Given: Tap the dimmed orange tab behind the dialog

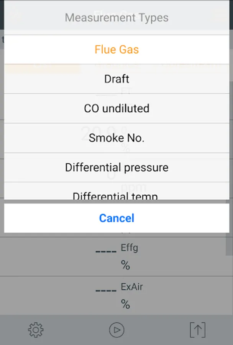Looking at the screenshot, I should [x=42, y=67].
